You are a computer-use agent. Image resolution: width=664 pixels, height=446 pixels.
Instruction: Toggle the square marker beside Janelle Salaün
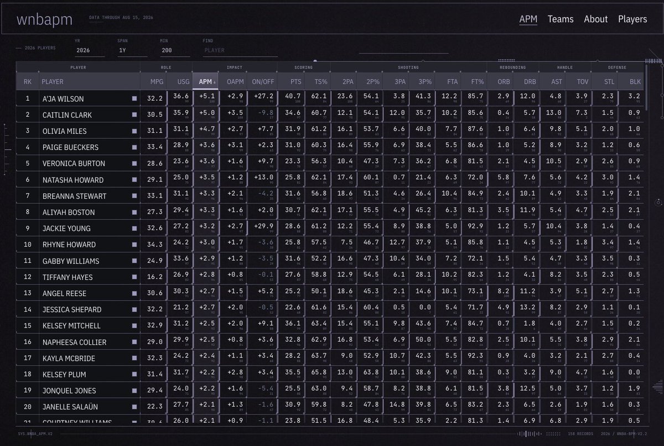click(134, 407)
